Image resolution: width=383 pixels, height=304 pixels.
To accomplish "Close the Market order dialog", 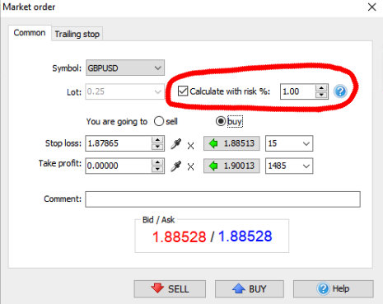I will [372, 7].
